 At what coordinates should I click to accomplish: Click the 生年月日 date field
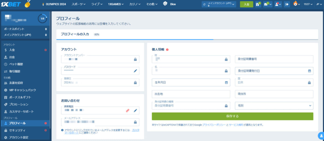coord(191,82)
